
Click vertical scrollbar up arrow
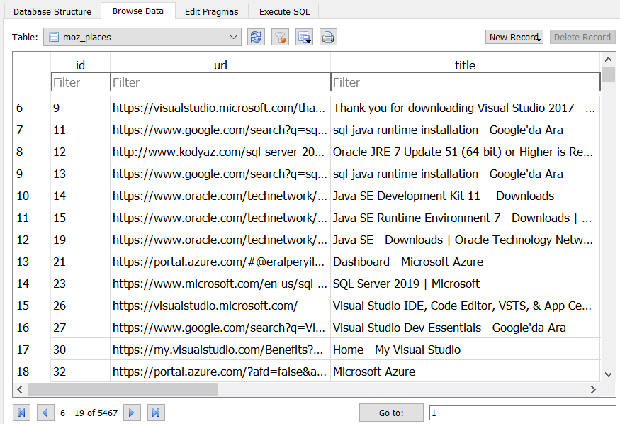[608, 60]
